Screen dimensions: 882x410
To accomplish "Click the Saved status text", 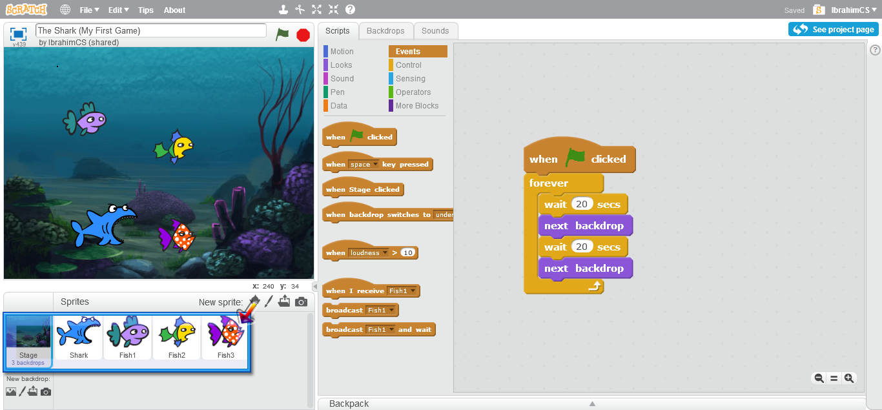I will 794,10.
